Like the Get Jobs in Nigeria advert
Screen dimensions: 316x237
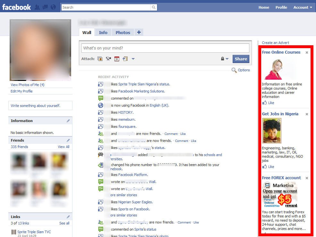tap(268, 166)
